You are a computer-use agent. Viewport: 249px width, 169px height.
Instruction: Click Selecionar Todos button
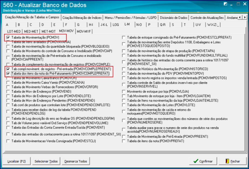[46, 161]
